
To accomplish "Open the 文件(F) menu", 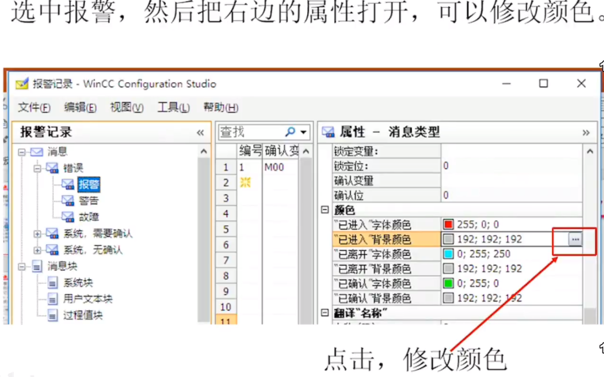I will [34, 107].
